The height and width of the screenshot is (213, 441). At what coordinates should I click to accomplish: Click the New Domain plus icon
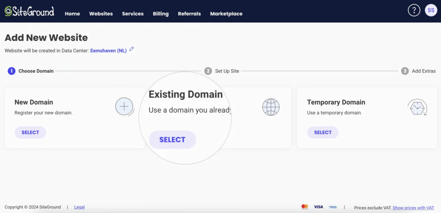click(124, 107)
